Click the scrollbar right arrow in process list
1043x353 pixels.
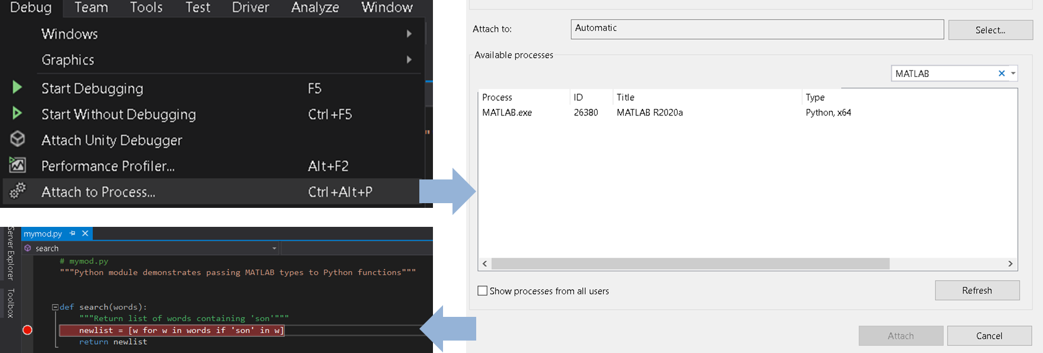click(1010, 264)
